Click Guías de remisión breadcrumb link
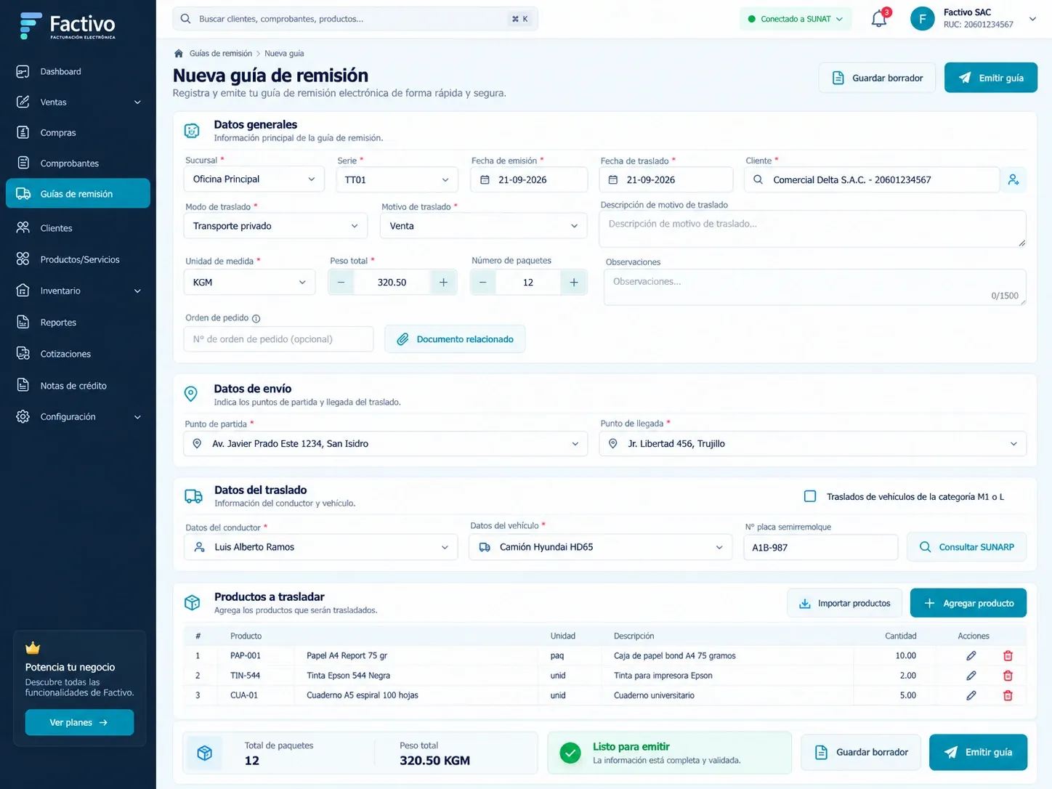This screenshot has width=1052, height=789. pos(221,54)
